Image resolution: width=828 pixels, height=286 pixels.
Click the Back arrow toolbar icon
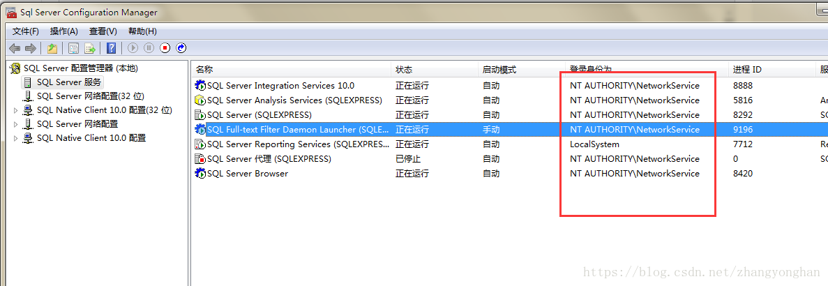[x=14, y=49]
